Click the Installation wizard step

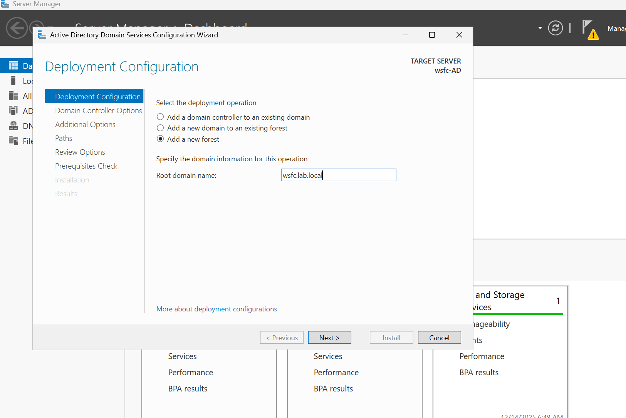[x=72, y=180]
